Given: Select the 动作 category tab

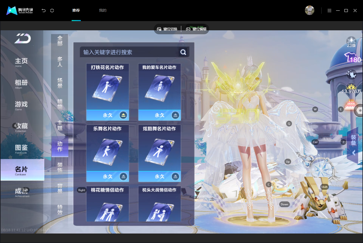Looking at the screenshot, I should [60, 147].
